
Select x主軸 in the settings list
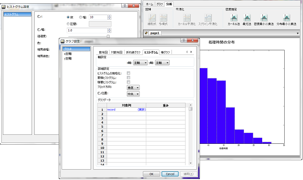pyautogui.click(x=68, y=54)
